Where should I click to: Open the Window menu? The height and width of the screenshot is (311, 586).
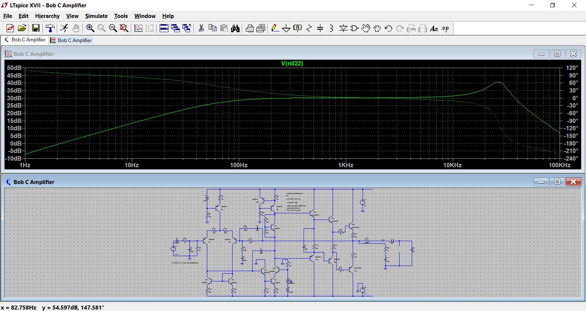pyautogui.click(x=145, y=16)
